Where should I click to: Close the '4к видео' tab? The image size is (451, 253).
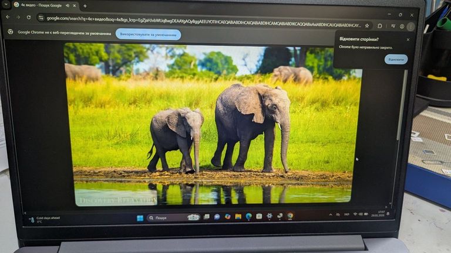coord(75,6)
